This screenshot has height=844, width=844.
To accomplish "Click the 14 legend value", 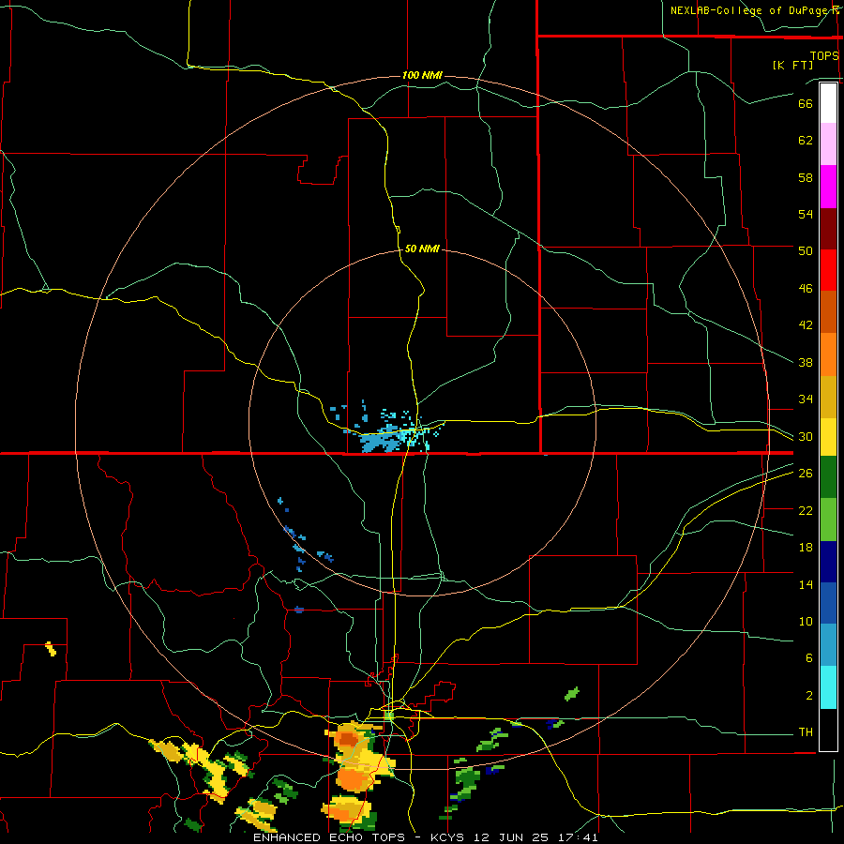I will (806, 584).
